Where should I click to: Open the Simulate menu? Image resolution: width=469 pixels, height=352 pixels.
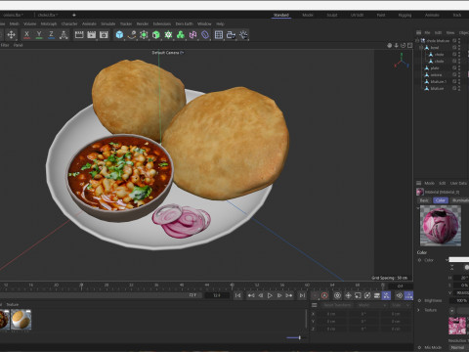pyautogui.click(x=108, y=23)
